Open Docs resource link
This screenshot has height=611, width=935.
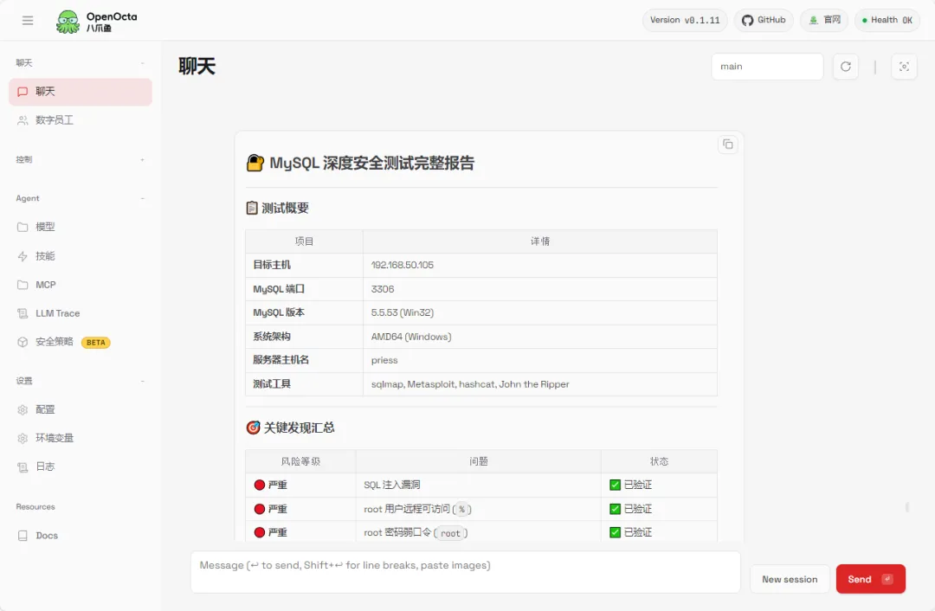pos(81,536)
